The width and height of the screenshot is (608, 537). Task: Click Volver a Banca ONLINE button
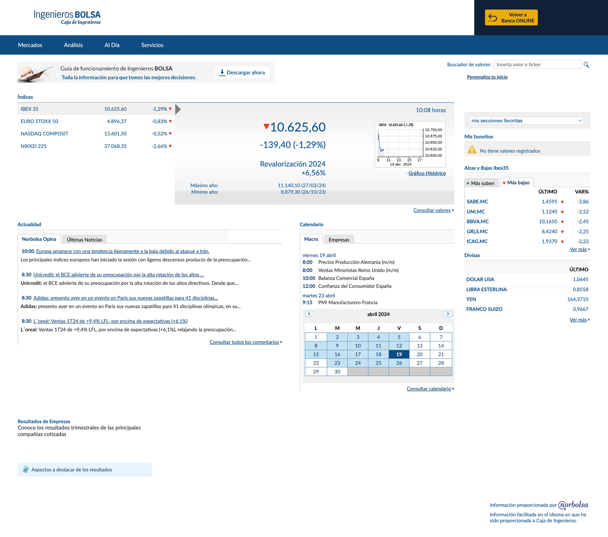pyautogui.click(x=511, y=18)
